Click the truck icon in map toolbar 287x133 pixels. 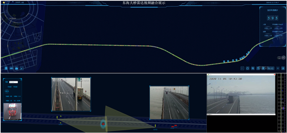click(6, 68)
